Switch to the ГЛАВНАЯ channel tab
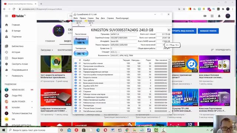The height and width of the screenshot is (133, 237). 50,41
